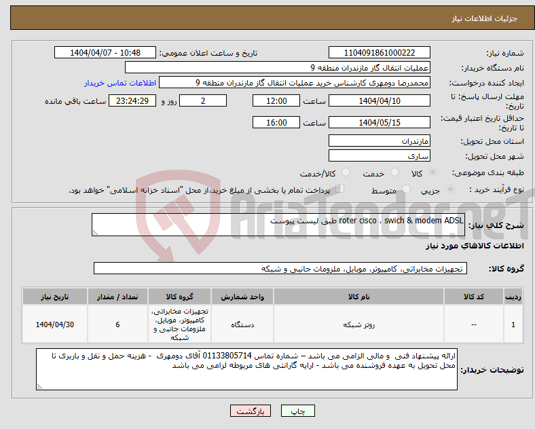This screenshot has height=429, width=535.
Task: Click the general description text area
Action: [278, 225]
